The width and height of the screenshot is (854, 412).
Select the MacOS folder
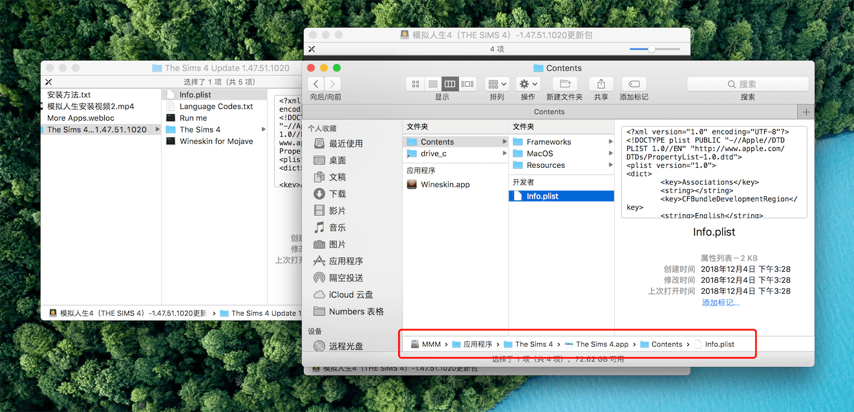561,154
